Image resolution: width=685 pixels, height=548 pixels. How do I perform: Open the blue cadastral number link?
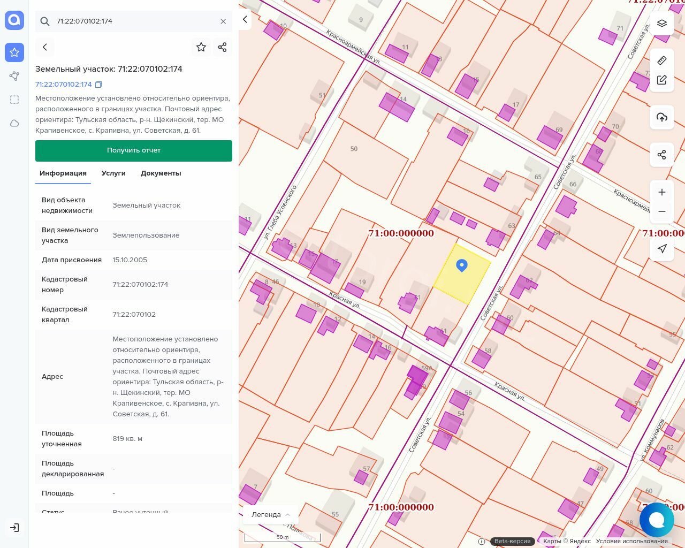[x=64, y=85]
